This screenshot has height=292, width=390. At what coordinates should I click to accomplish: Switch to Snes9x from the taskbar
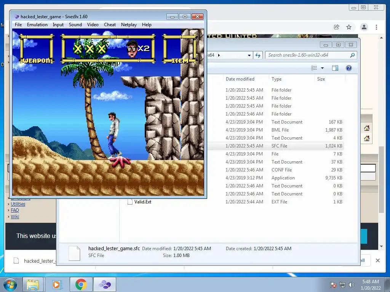pos(105,284)
